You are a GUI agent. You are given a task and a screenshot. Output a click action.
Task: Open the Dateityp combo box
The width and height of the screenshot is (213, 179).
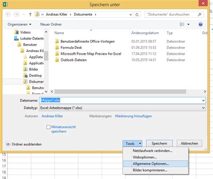pyautogui.click(x=122, y=108)
